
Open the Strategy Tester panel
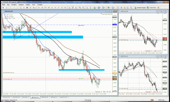[131, 8]
